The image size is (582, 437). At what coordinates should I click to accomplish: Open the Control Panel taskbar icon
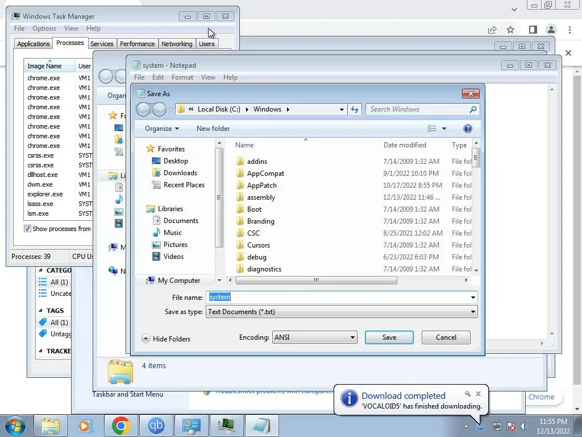(x=191, y=426)
